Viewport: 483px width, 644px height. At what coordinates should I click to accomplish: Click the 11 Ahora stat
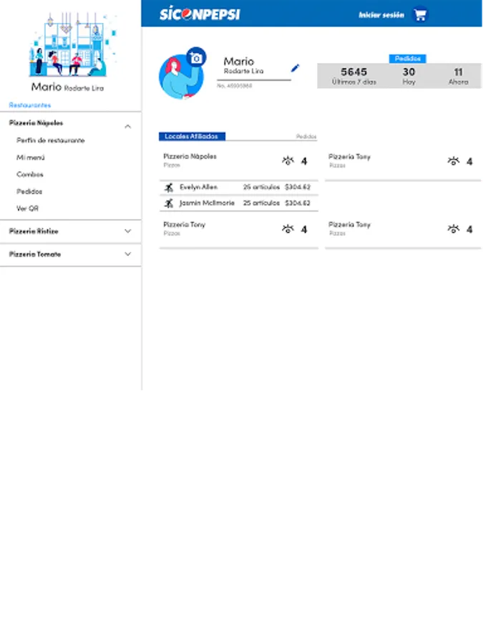[x=459, y=76]
